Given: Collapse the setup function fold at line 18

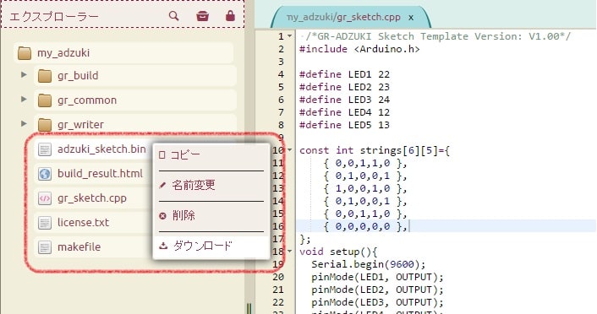Looking at the screenshot, I should coord(290,252).
